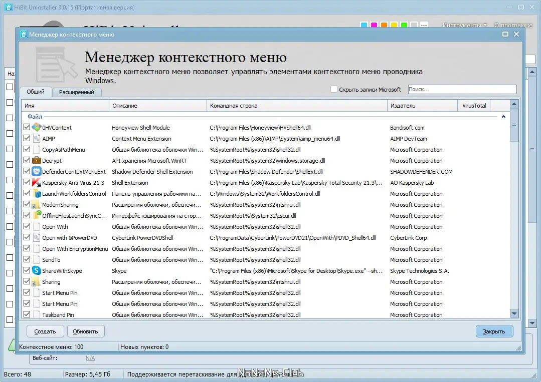Disable the Kaspersky Anti-Virus checkbox
Image resolution: width=541 pixels, height=382 pixels.
pyautogui.click(x=27, y=182)
